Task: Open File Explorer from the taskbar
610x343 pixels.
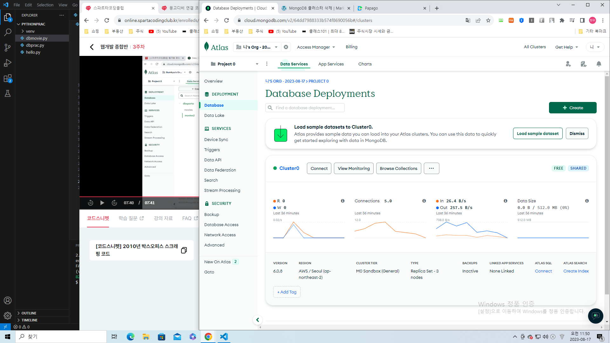Action: point(146,337)
